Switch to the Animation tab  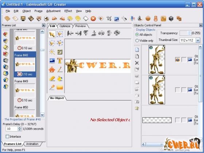pyautogui.click(x=32, y=144)
